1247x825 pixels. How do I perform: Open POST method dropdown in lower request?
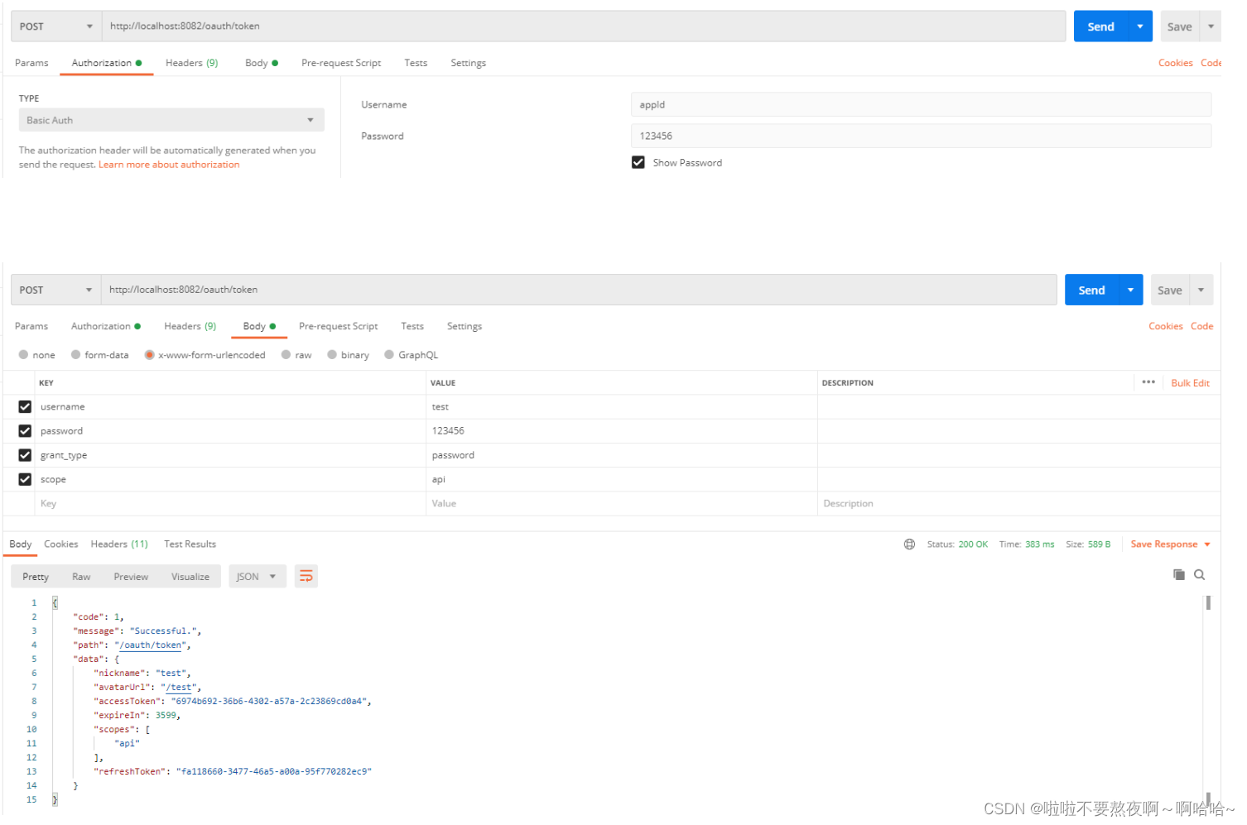click(x=56, y=290)
